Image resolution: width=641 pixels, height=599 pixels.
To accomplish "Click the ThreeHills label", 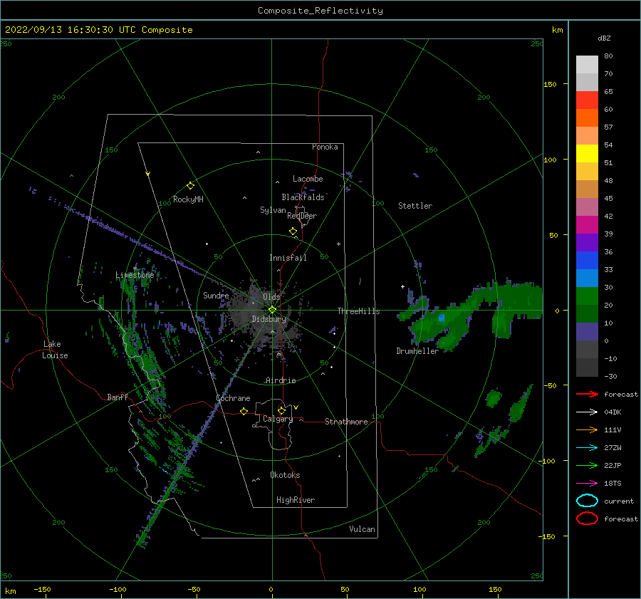I will point(358,311).
